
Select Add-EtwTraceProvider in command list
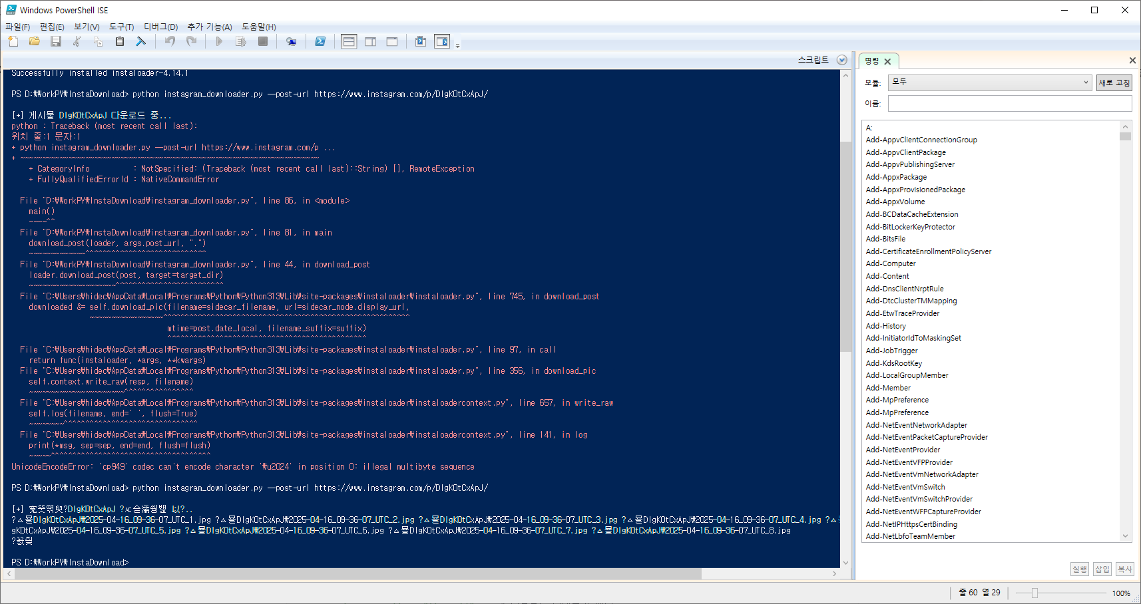(903, 313)
